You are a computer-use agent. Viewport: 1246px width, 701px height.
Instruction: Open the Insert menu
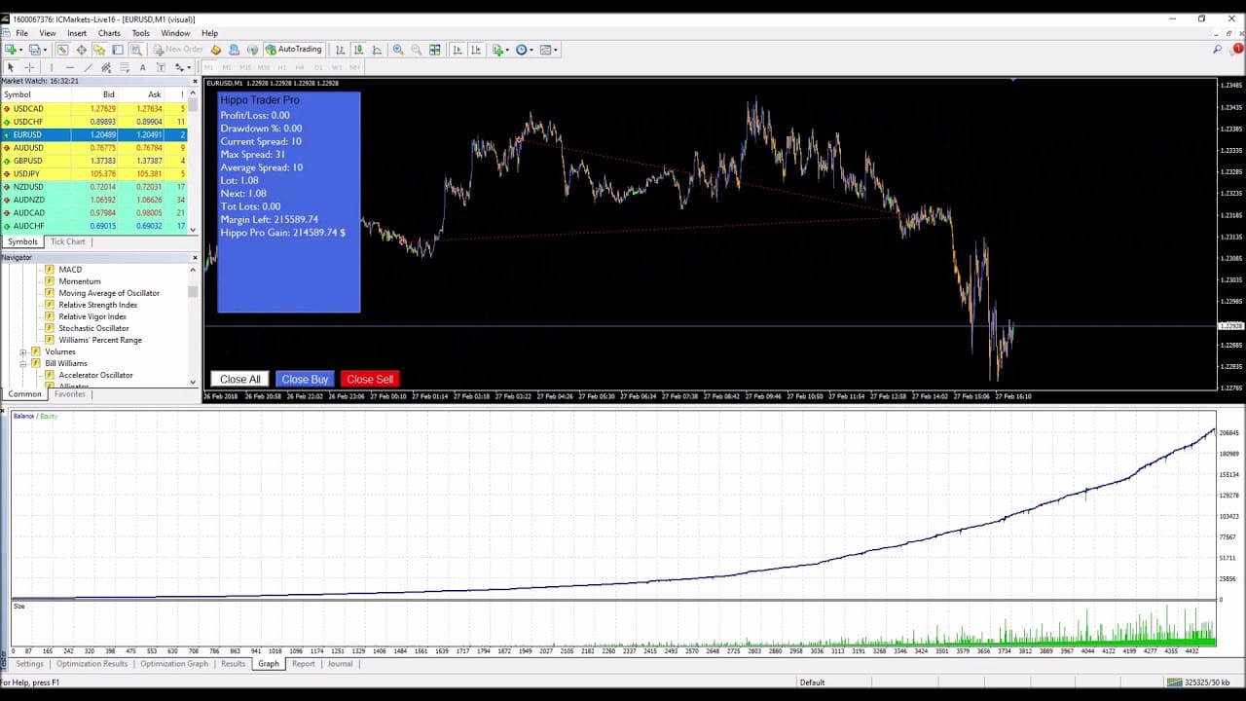click(x=77, y=33)
